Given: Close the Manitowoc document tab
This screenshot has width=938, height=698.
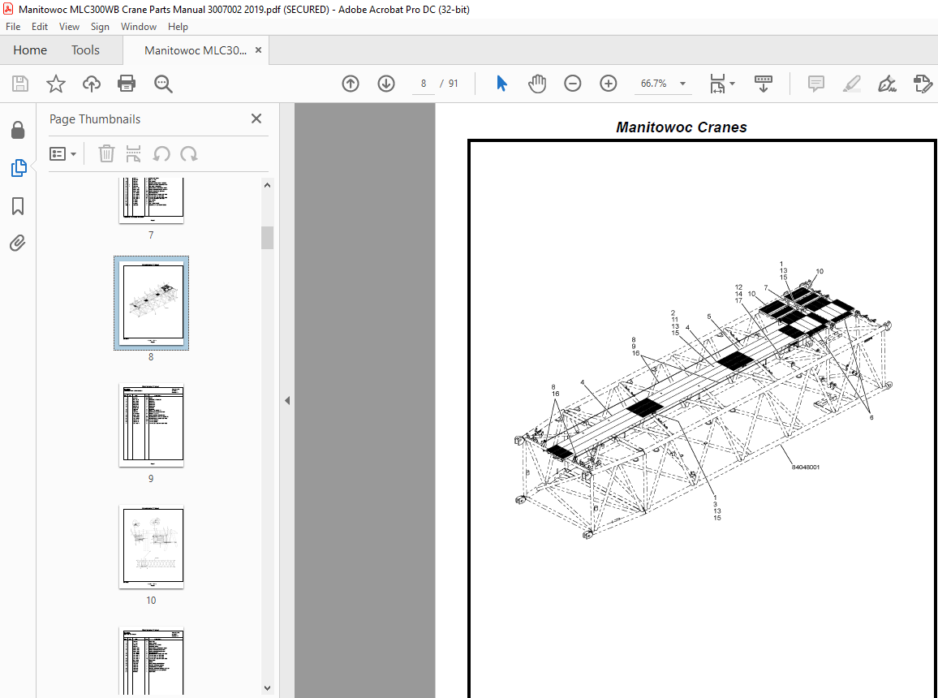Looking at the screenshot, I should [x=258, y=50].
